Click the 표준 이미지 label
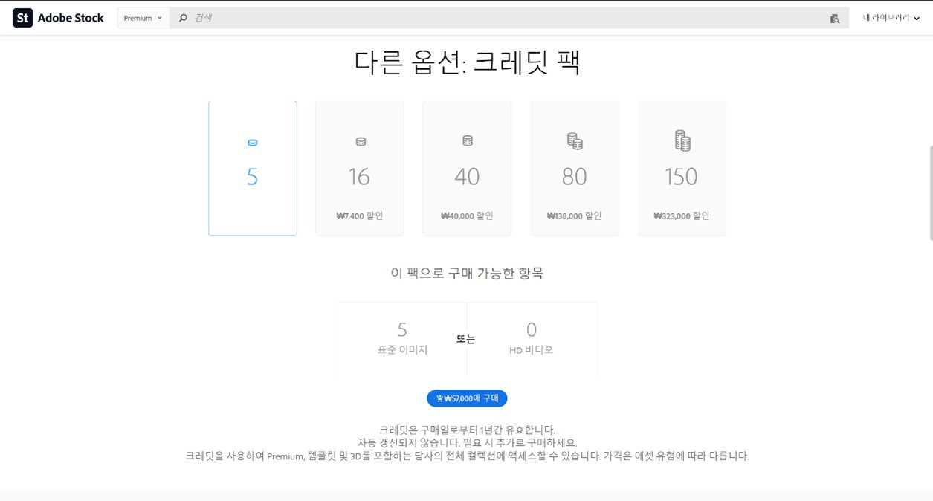The height and width of the screenshot is (501, 933). tap(402, 349)
